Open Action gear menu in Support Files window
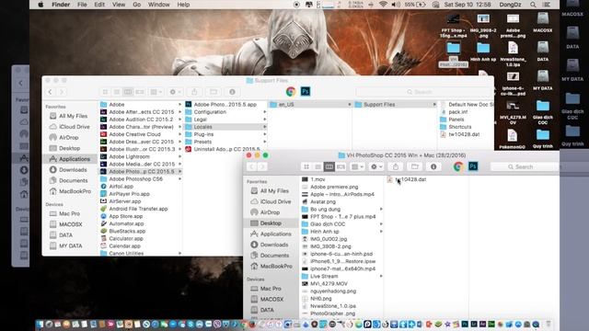Screen dimensions: 589x331 [175, 92]
